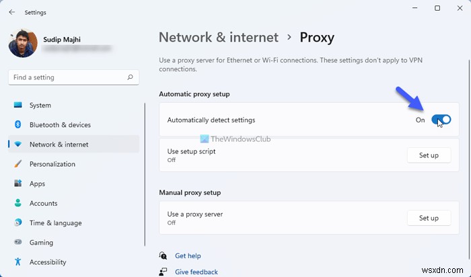Screen dimensions: 471x277
Task: Click the System monitor icon in sidebar
Action: tap(17, 105)
